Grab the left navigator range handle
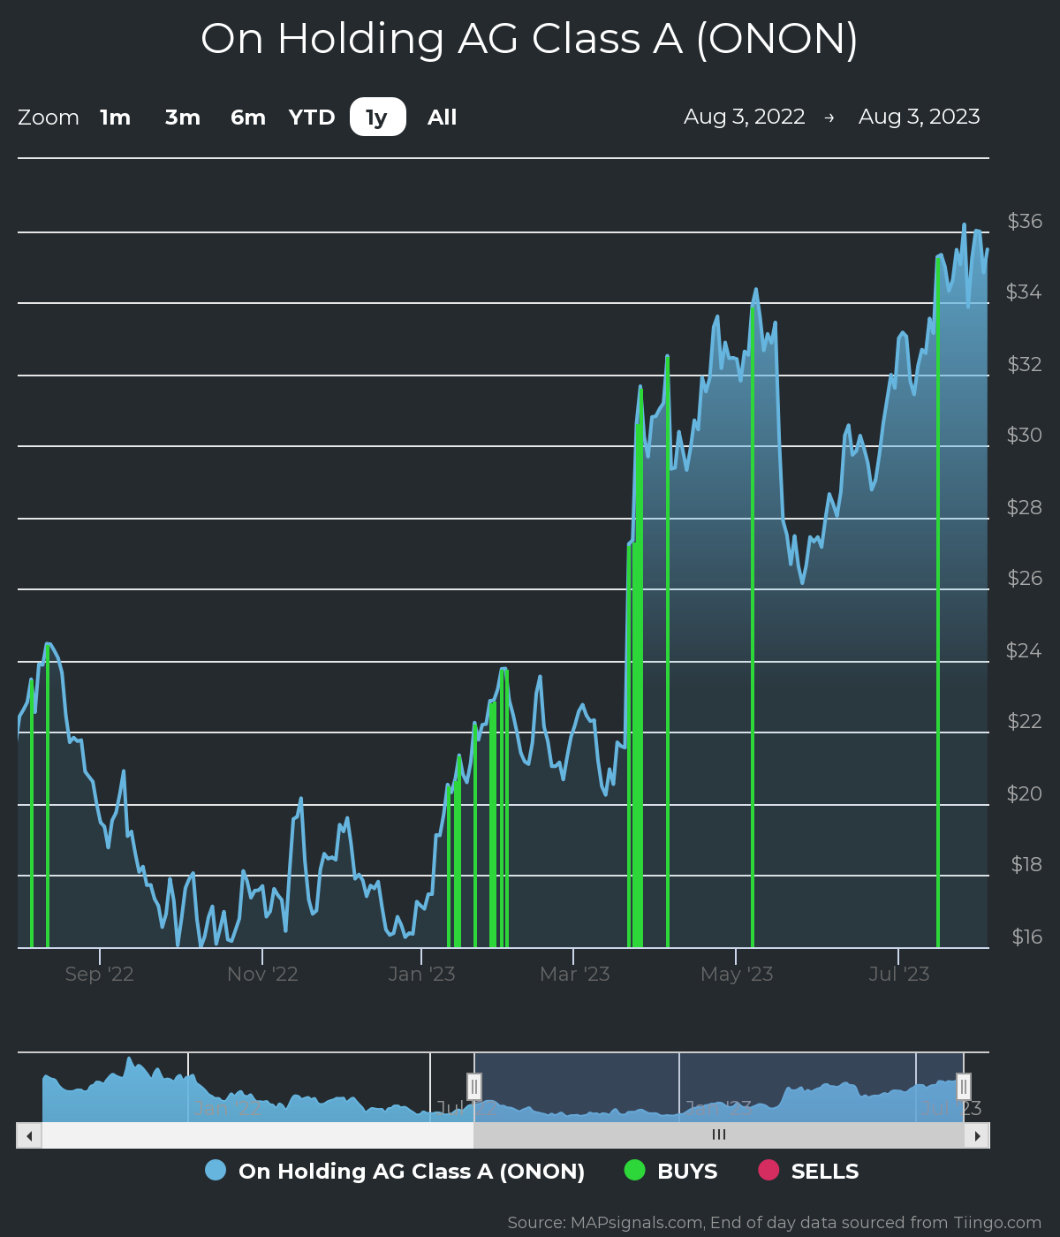 (474, 1086)
